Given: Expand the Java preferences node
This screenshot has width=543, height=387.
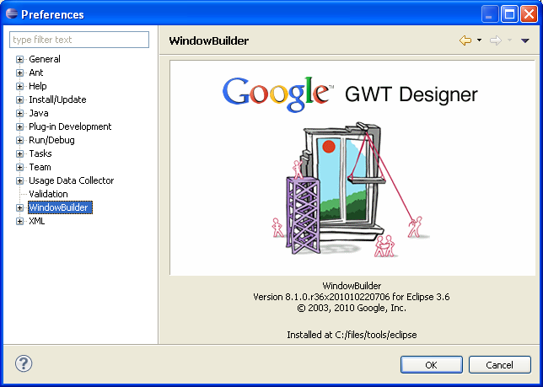Looking at the screenshot, I should click(x=19, y=113).
